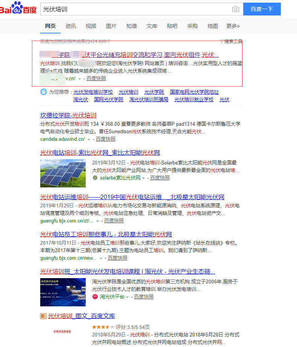Expand dropdown next to candela.eduwind.cn

click(89, 139)
